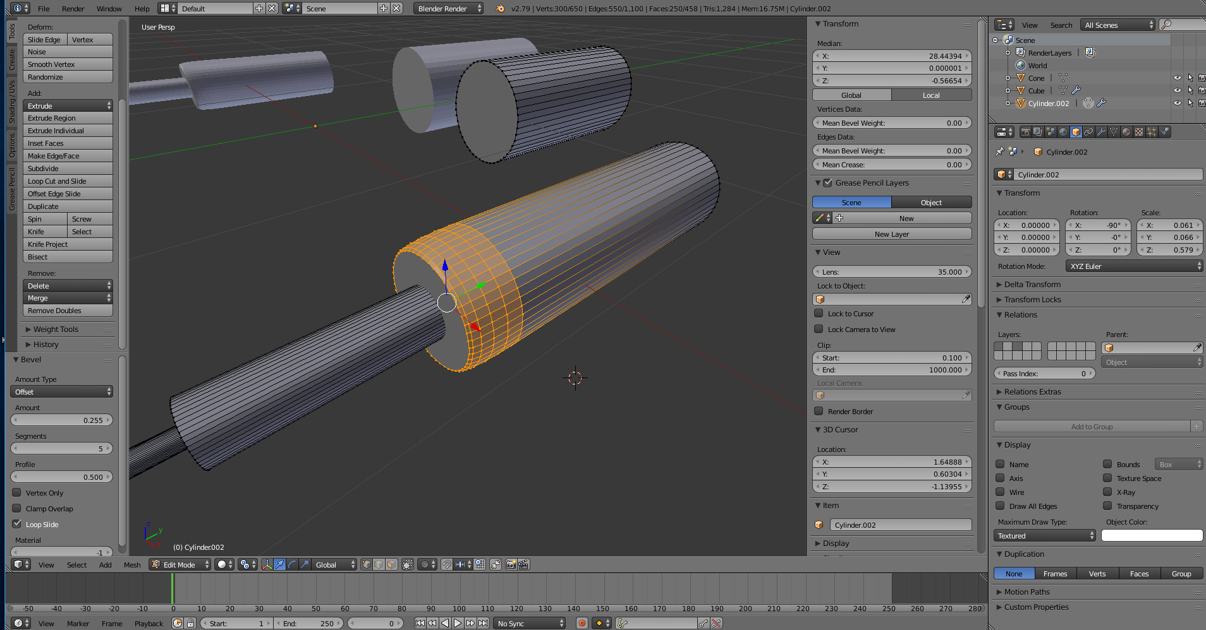Open the Edit Mode dropdown
The image size is (1206, 630).
pos(179,564)
